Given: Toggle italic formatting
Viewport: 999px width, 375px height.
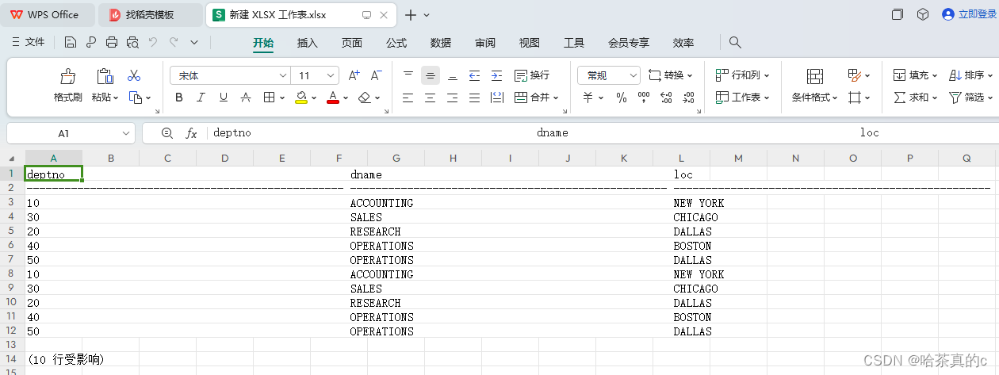Looking at the screenshot, I should [x=201, y=98].
